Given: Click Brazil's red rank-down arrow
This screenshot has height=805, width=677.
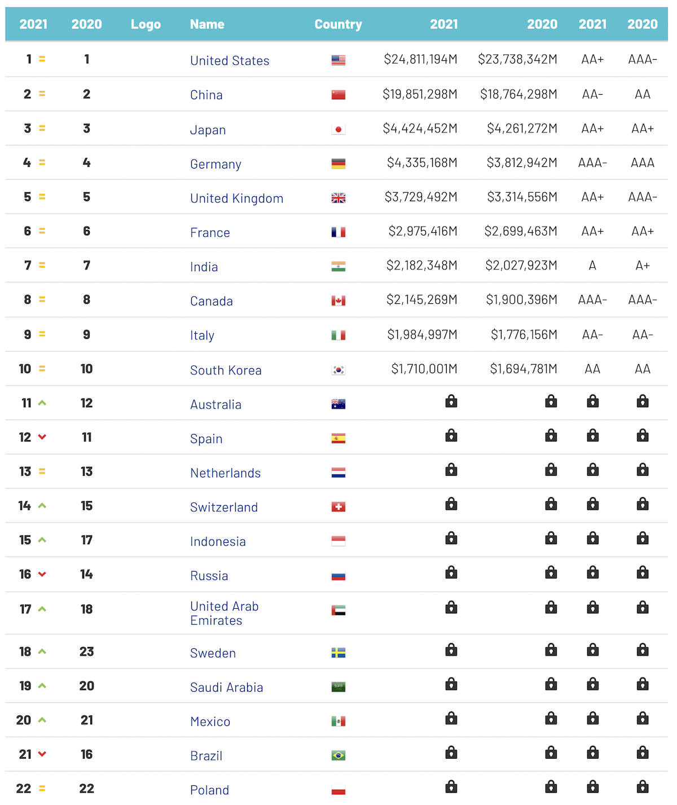Looking at the screenshot, I should click(42, 754).
